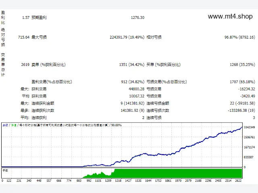The height and width of the screenshot is (193, 258).
Task: Click the average consecutive losses value 3
Action: tap(254, 118)
